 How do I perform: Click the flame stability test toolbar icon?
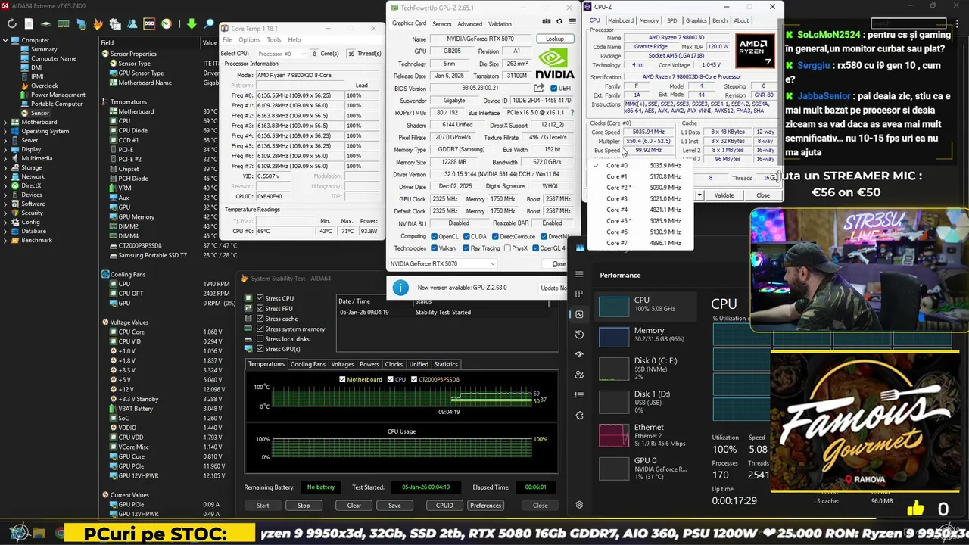98,24
